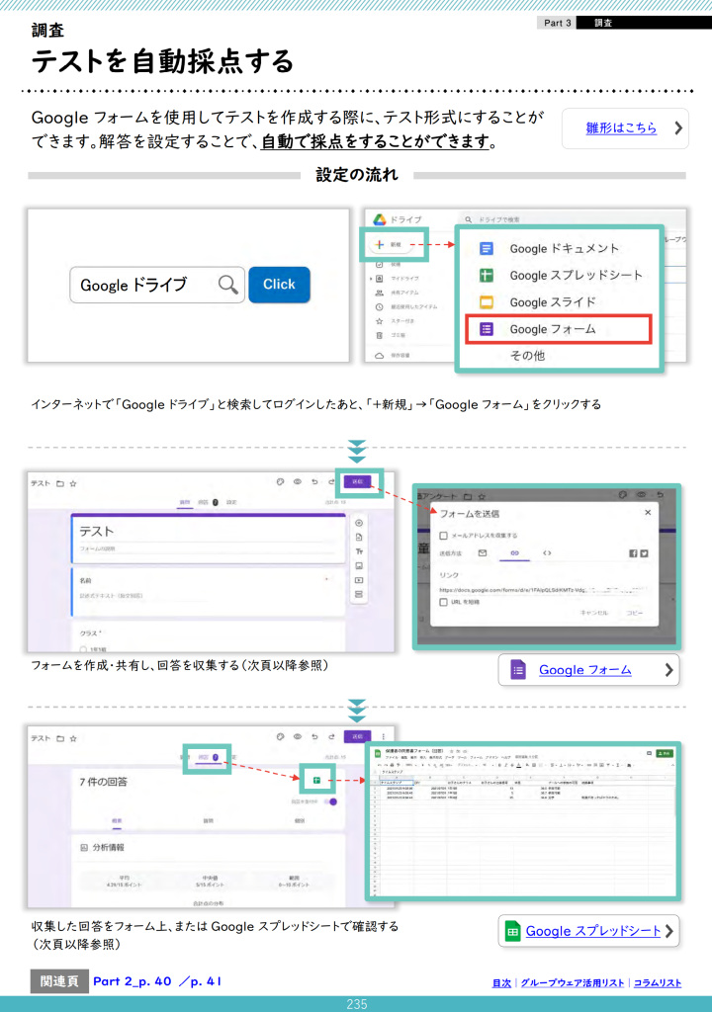Image resolution: width=712 pixels, height=1012 pixels.
Task: Click the three-dot more menu in the responses view
Action: click(383, 736)
